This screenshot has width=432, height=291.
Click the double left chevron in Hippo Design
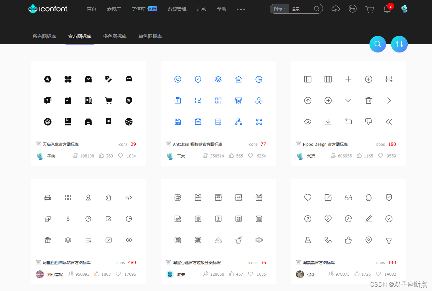coord(389,122)
